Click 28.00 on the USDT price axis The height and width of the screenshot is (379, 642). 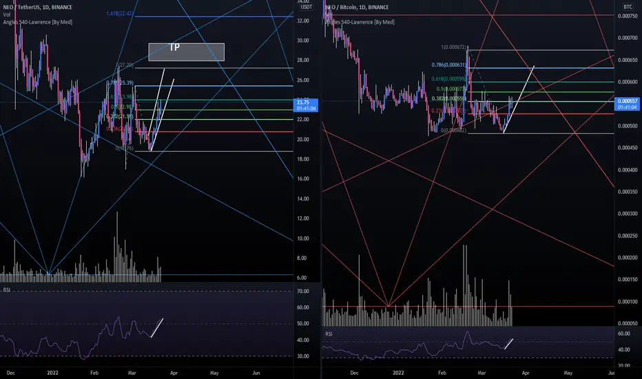click(303, 60)
